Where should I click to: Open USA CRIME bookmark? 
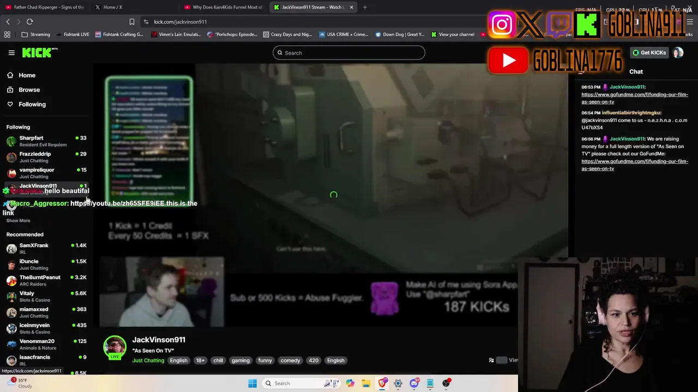point(344,34)
